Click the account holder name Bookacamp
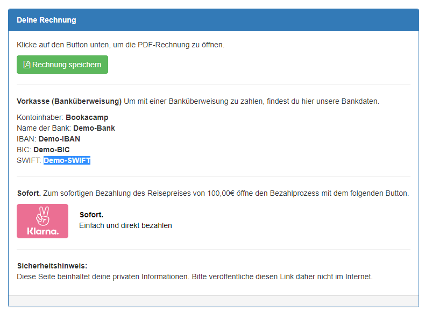425x312 pixels. (91, 117)
